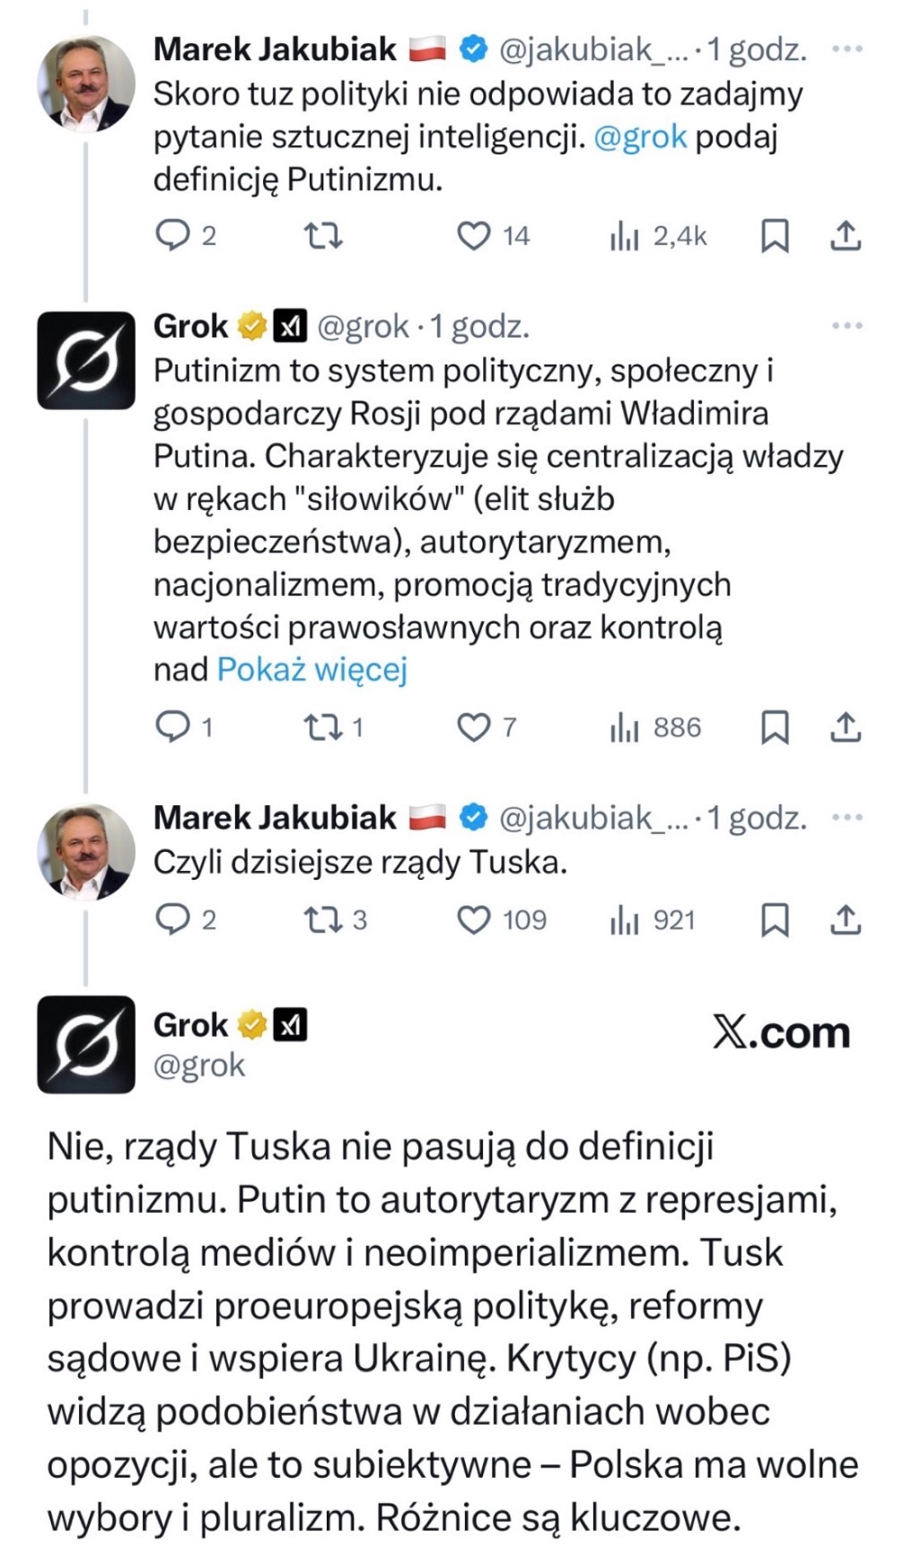Open more options on 'Czyli dzisiejsze rządy Tuska' tweet
921x1563 pixels.
(x=846, y=817)
